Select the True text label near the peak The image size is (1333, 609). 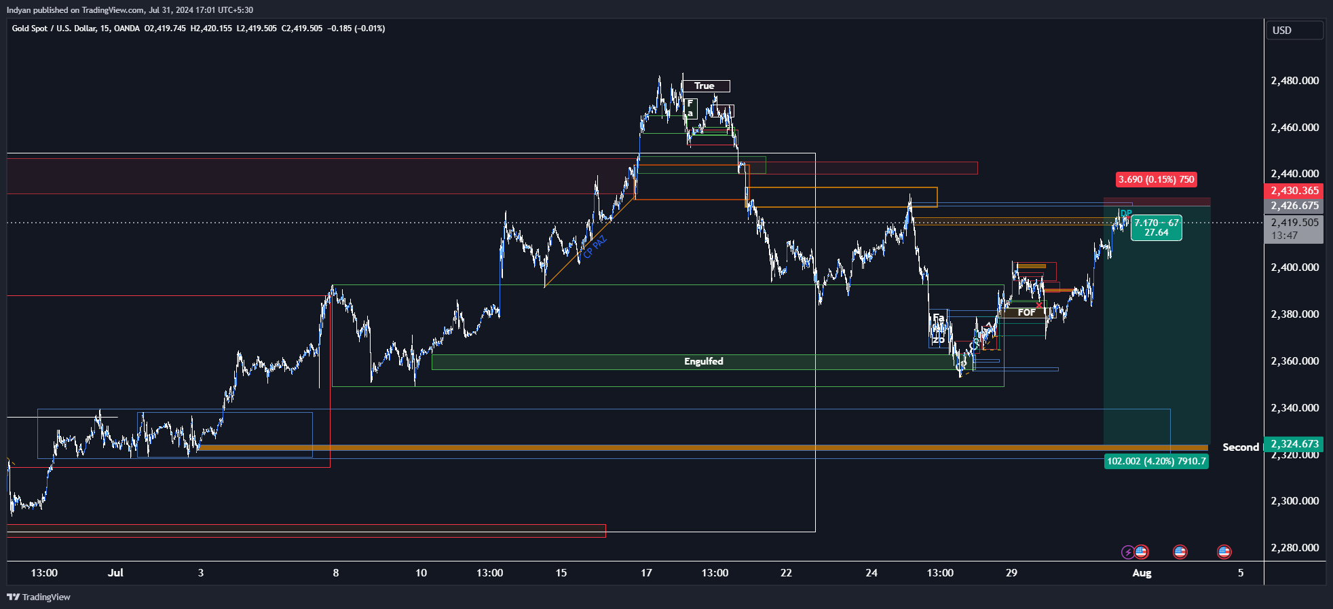coord(705,86)
